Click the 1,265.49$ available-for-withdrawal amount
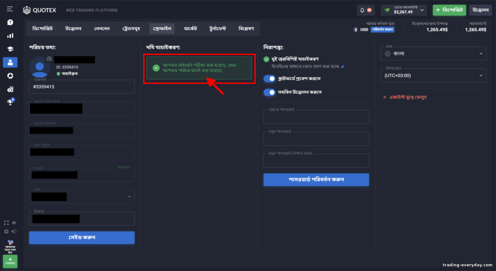The width and height of the screenshot is (496, 271). coord(437,30)
